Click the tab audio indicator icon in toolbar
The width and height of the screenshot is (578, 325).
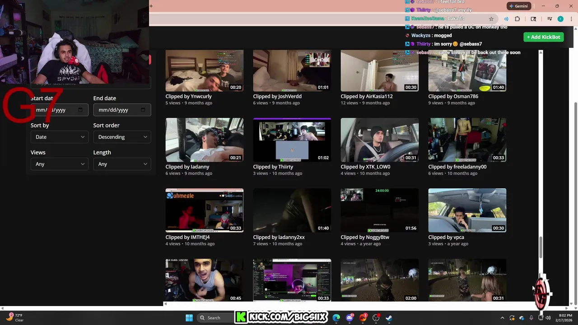(506, 19)
